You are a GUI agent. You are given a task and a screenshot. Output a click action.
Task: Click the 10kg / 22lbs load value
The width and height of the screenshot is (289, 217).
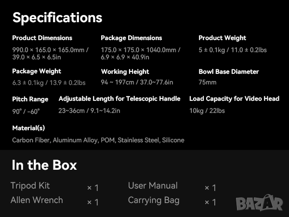click(207, 111)
